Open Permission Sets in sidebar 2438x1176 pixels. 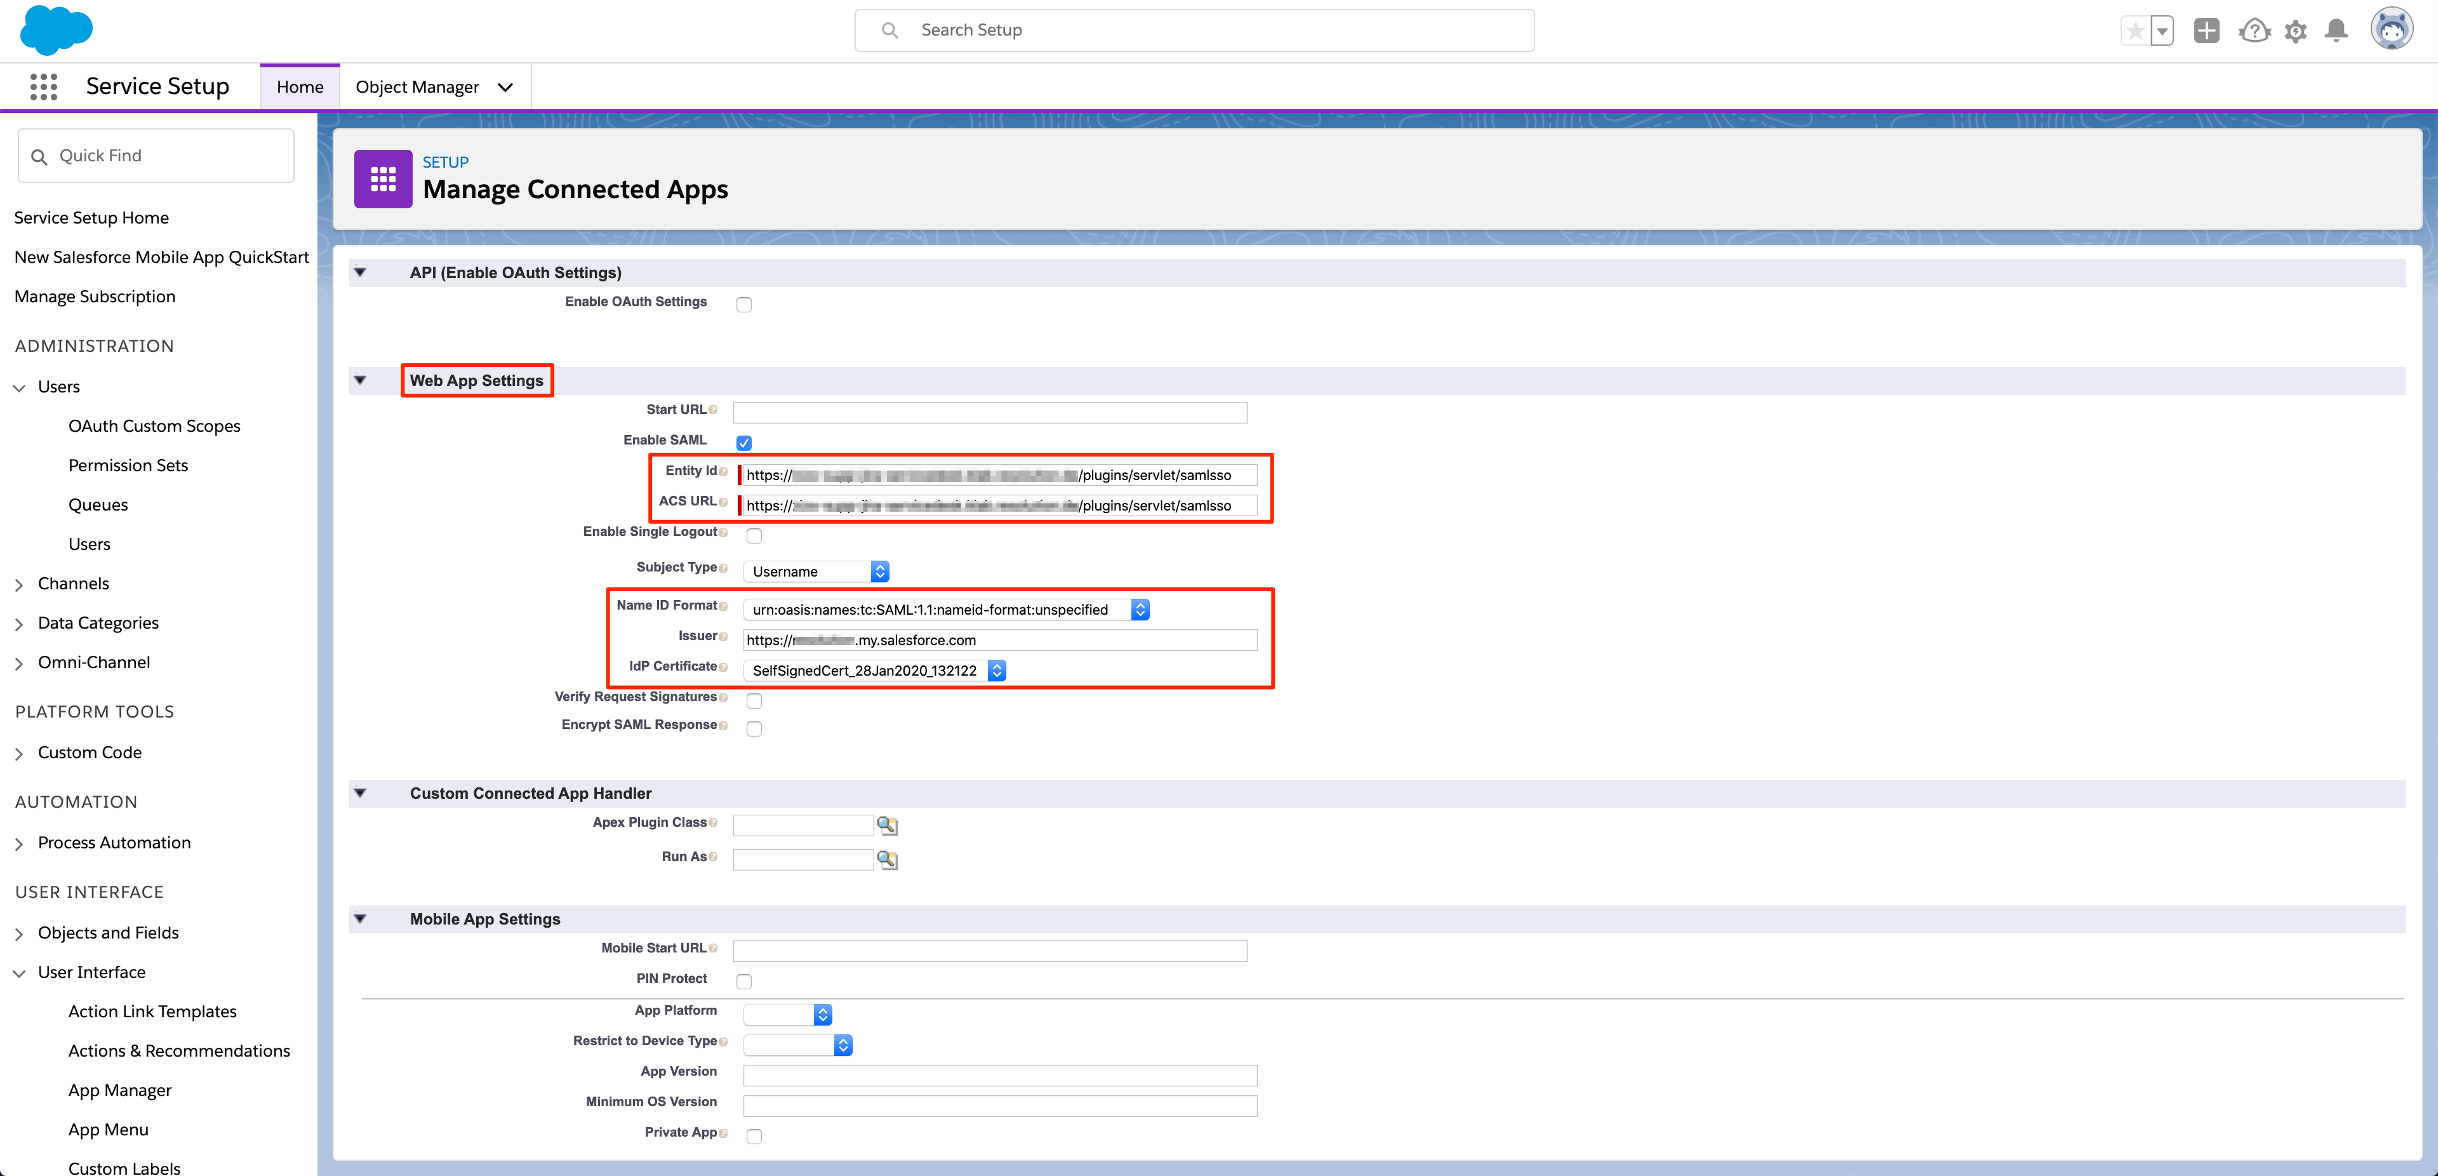(x=128, y=465)
